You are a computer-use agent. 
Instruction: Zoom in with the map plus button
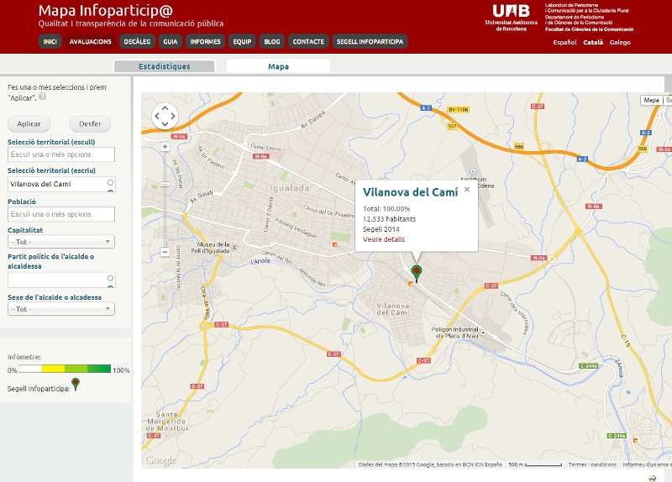165,146
